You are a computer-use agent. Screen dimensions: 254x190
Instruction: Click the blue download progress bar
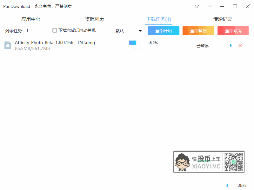click(133, 43)
